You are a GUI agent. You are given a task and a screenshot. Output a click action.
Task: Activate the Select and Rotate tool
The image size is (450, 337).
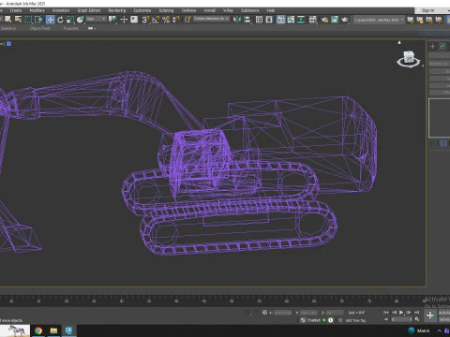[x=60, y=20]
